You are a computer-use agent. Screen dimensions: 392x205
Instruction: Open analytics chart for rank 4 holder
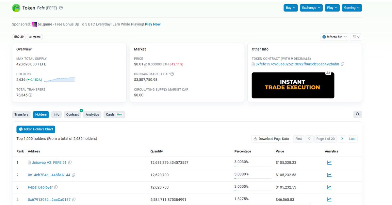point(329,199)
